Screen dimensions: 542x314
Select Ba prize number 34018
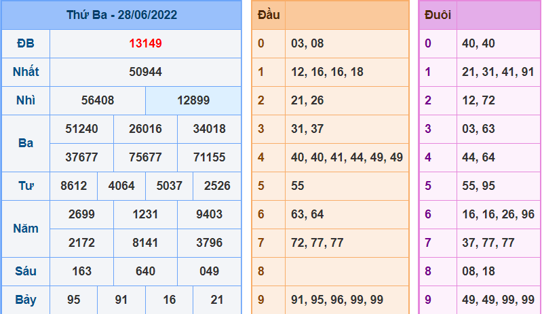209,129
